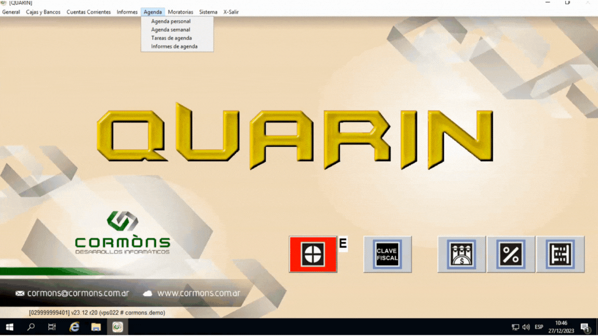Open the percent sign icon
Viewport: 598px width, 336px height.
[511, 255]
